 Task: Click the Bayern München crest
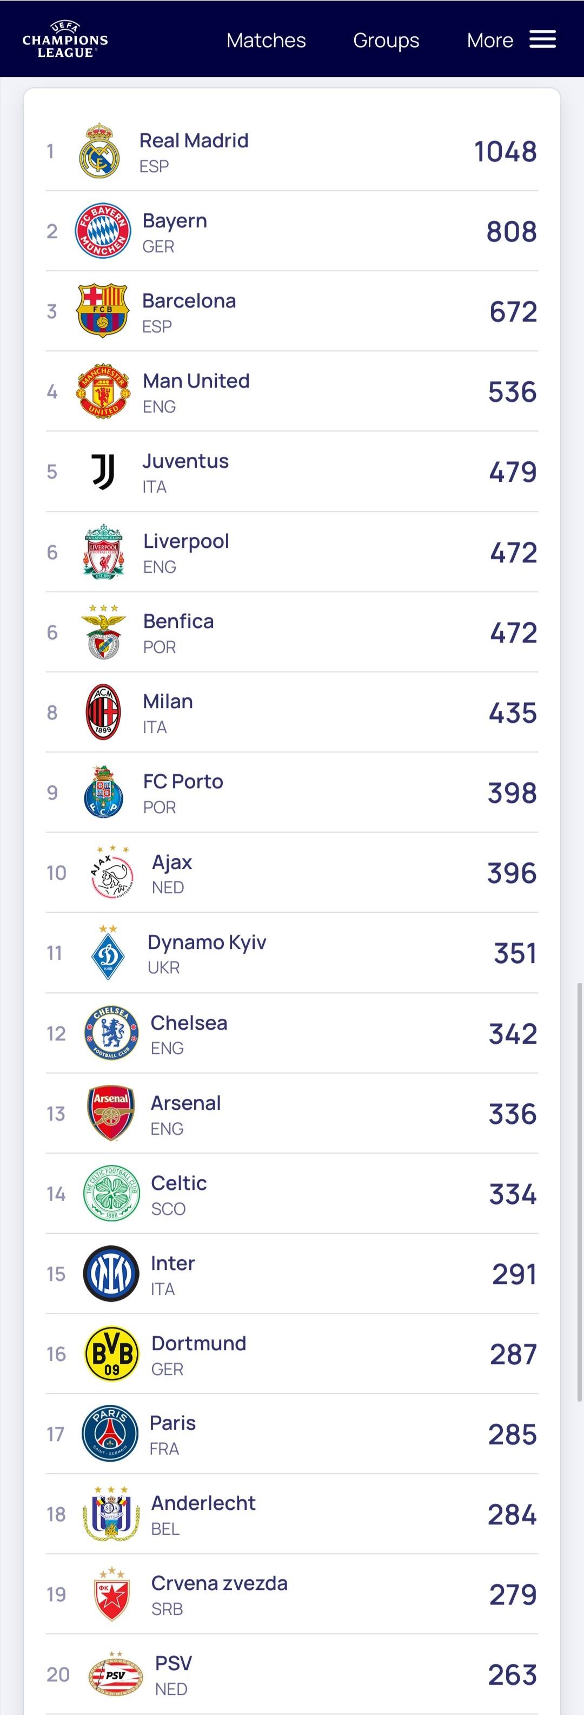pos(102,231)
